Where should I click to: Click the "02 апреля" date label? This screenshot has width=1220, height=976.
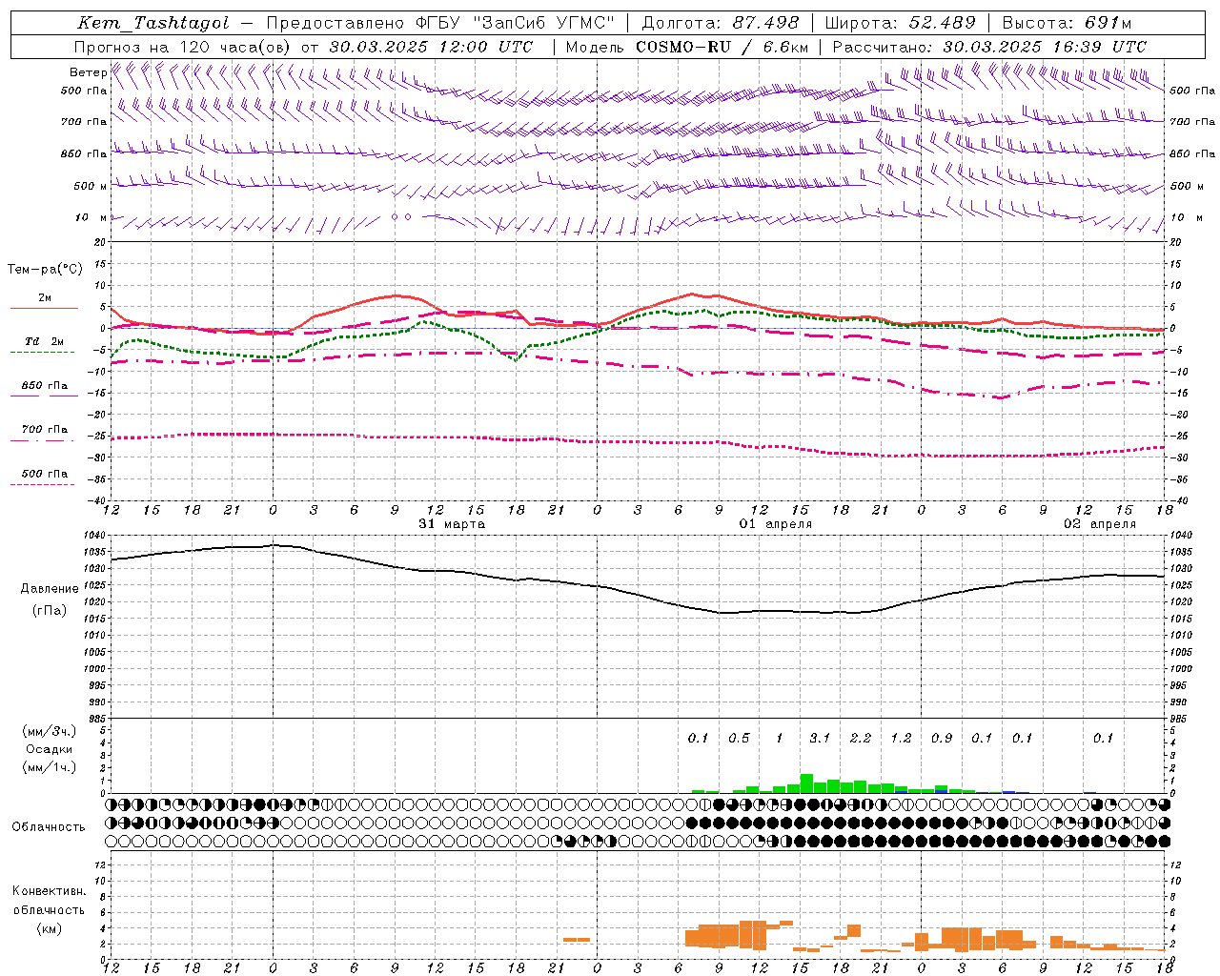pos(1100,524)
